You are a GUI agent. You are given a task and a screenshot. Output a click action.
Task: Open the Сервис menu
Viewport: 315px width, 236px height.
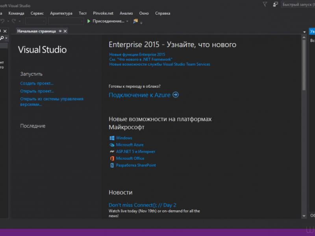click(37, 13)
